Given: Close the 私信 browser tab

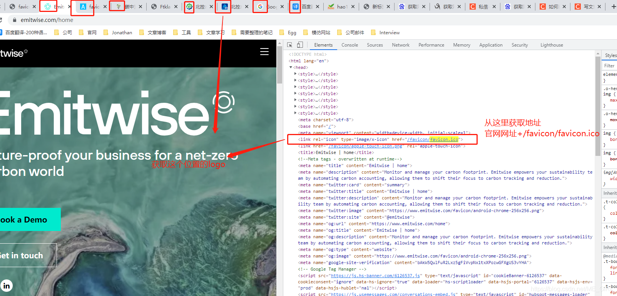Looking at the screenshot, I should [x=494, y=7].
